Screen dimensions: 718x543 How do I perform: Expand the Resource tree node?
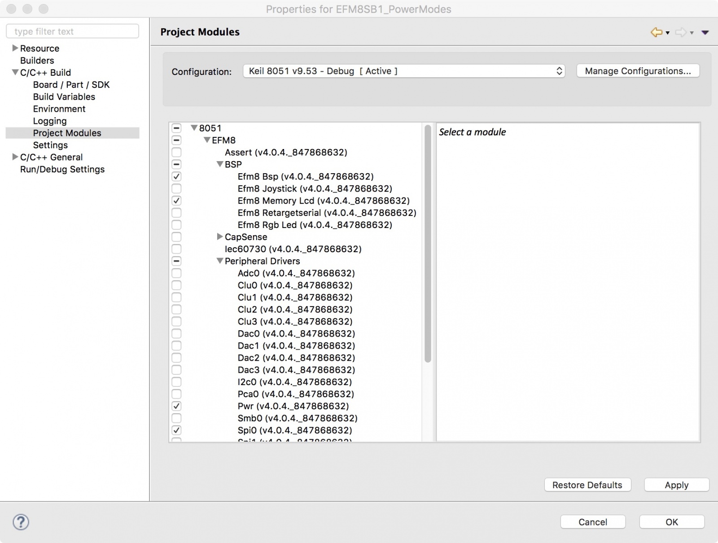[15, 48]
